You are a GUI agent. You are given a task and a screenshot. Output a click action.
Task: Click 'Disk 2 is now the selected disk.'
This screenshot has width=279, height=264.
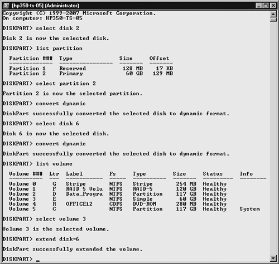pos(56,38)
